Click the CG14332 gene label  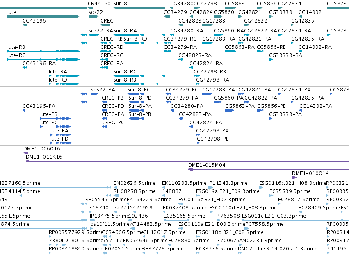coord(310,12)
